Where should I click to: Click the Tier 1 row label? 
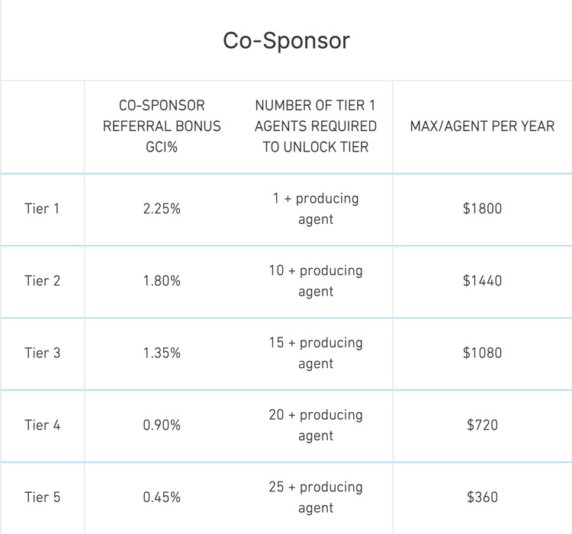coord(42,209)
